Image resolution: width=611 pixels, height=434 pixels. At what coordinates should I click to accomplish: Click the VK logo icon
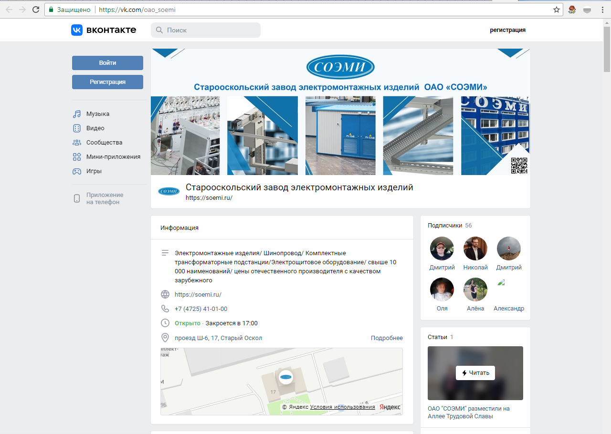(x=77, y=30)
